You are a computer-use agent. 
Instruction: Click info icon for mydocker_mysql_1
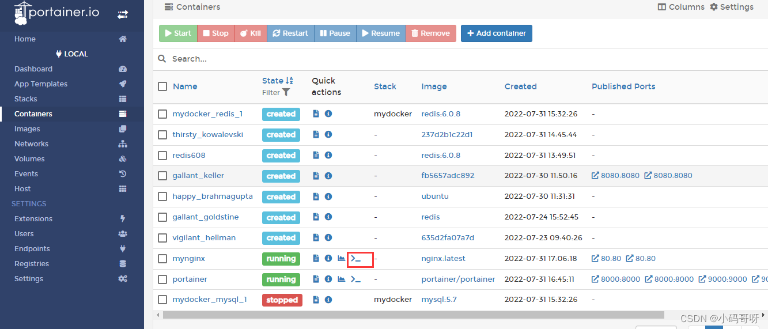pyautogui.click(x=328, y=300)
